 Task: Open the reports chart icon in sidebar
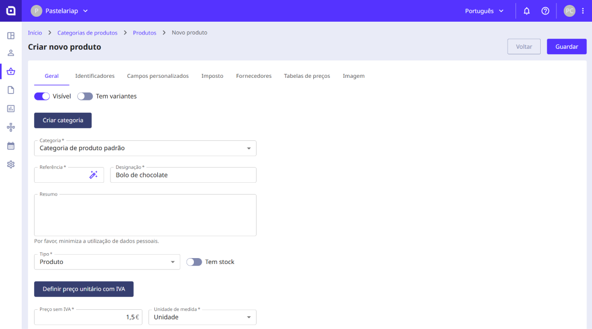point(11,108)
